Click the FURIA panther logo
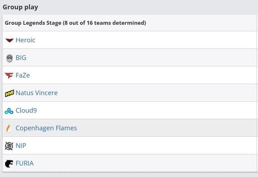Image resolution: width=258 pixels, height=177 pixels. (x=9, y=164)
